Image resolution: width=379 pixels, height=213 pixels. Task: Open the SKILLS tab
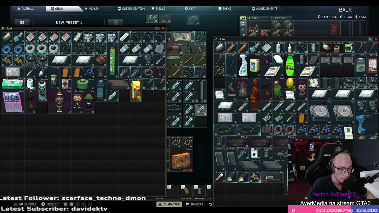(158, 9)
